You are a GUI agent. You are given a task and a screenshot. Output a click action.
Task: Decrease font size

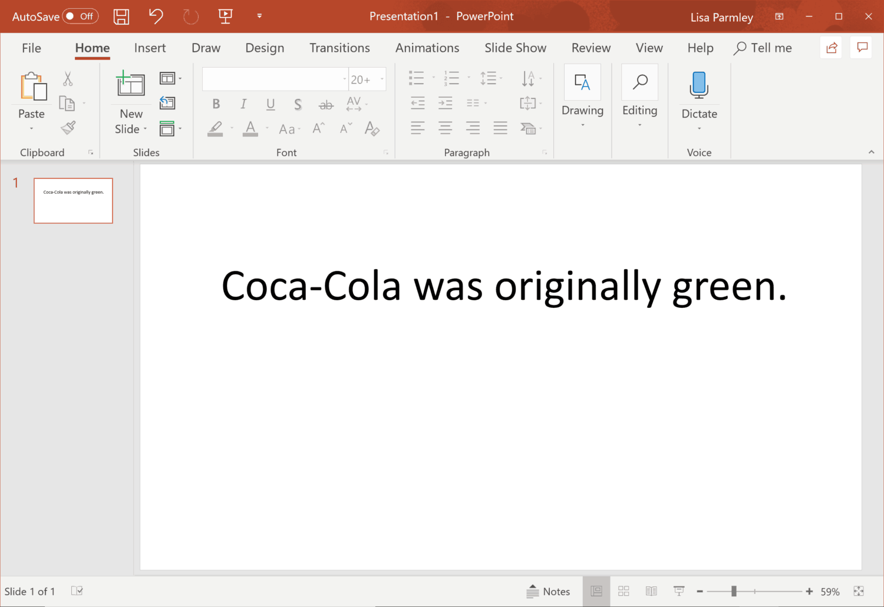[x=346, y=128]
